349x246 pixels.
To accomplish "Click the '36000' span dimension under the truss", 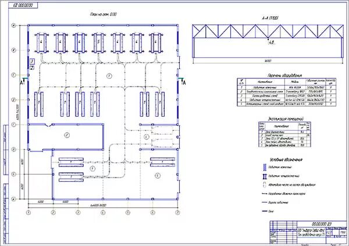I will pyautogui.click(x=268, y=61).
